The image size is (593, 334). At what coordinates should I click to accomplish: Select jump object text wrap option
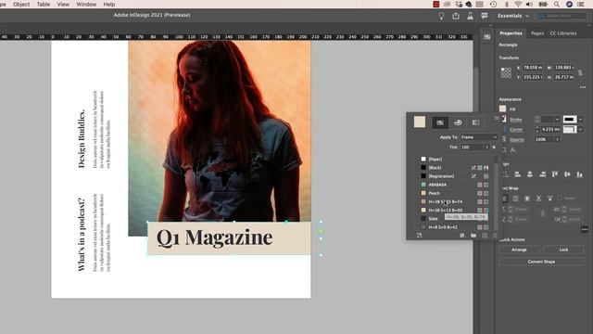(538, 199)
